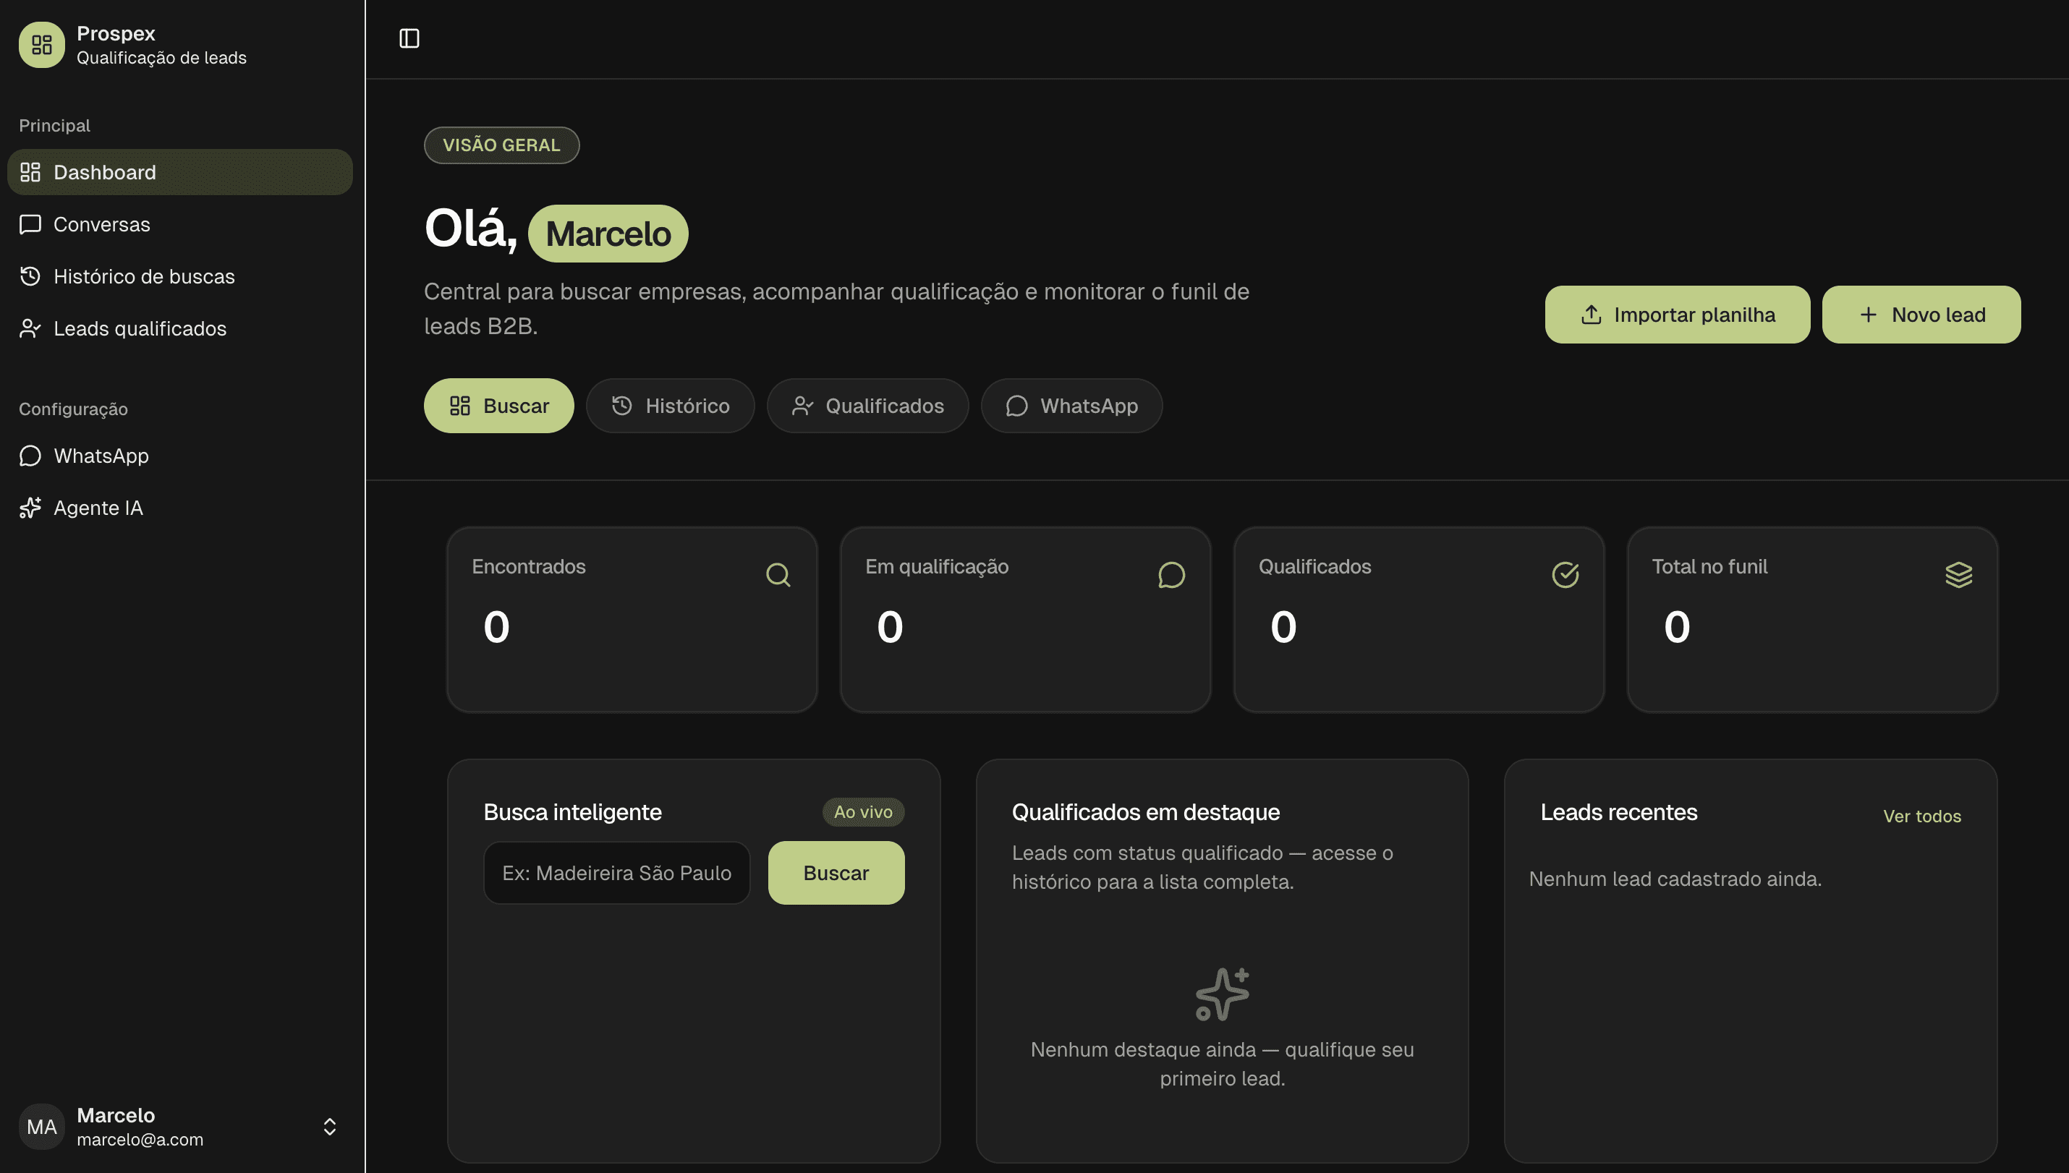Open Conversas in the sidebar
2069x1173 pixels.
coord(179,224)
